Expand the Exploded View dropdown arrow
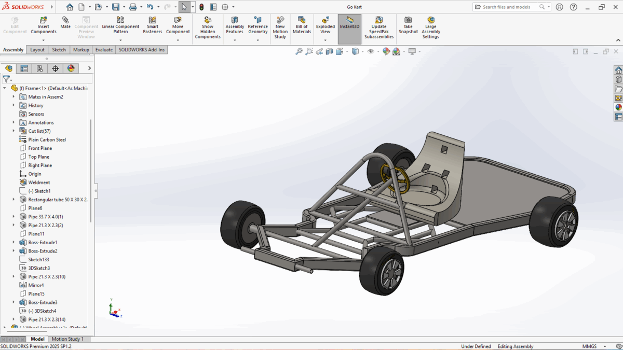The image size is (623, 350). pyautogui.click(x=326, y=40)
